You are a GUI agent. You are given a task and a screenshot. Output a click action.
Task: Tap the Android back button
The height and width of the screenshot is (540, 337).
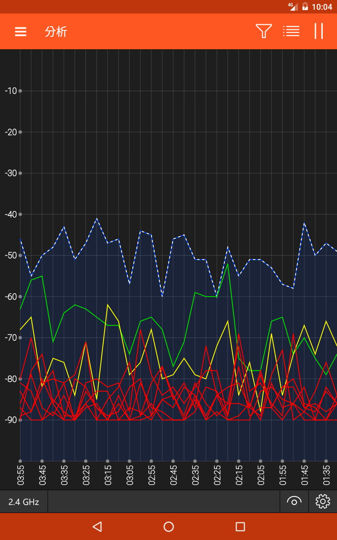pyautogui.click(x=97, y=526)
